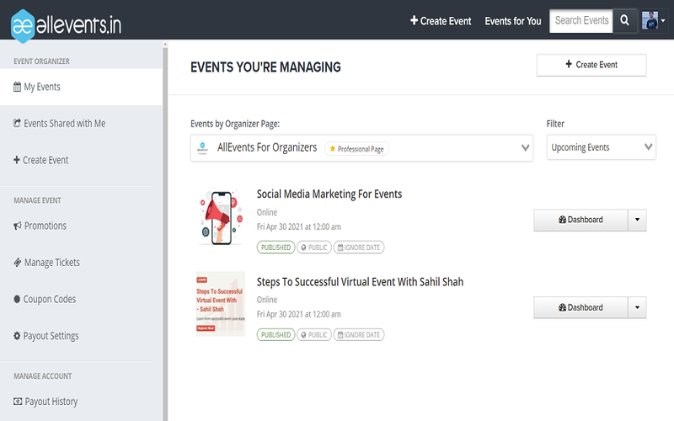Screen dimensions: 674x421
Task: Select Create Event in the left sidebar
Action: pos(45,160)
